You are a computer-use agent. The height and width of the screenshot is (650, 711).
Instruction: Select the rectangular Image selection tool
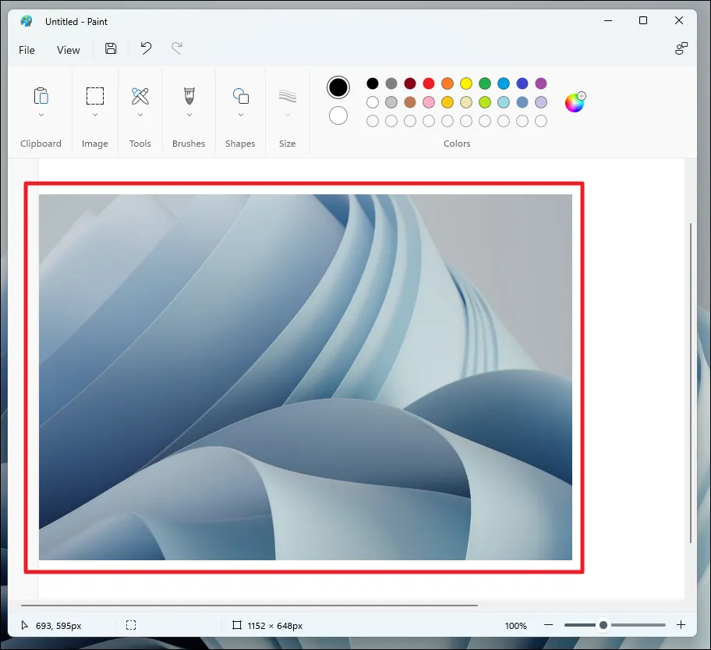95,96
